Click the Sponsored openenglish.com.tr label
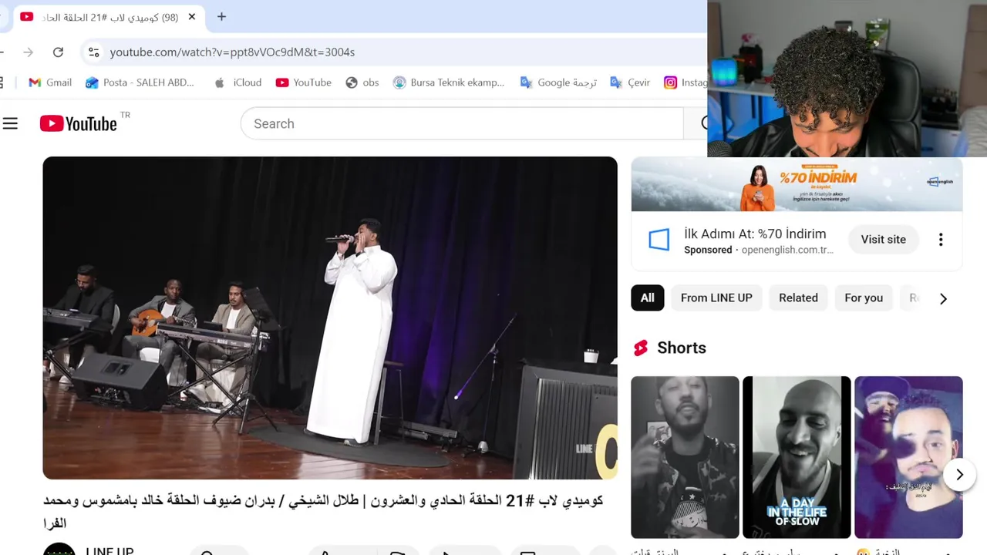This screenshot has height=555, width=987. [759, 250]
